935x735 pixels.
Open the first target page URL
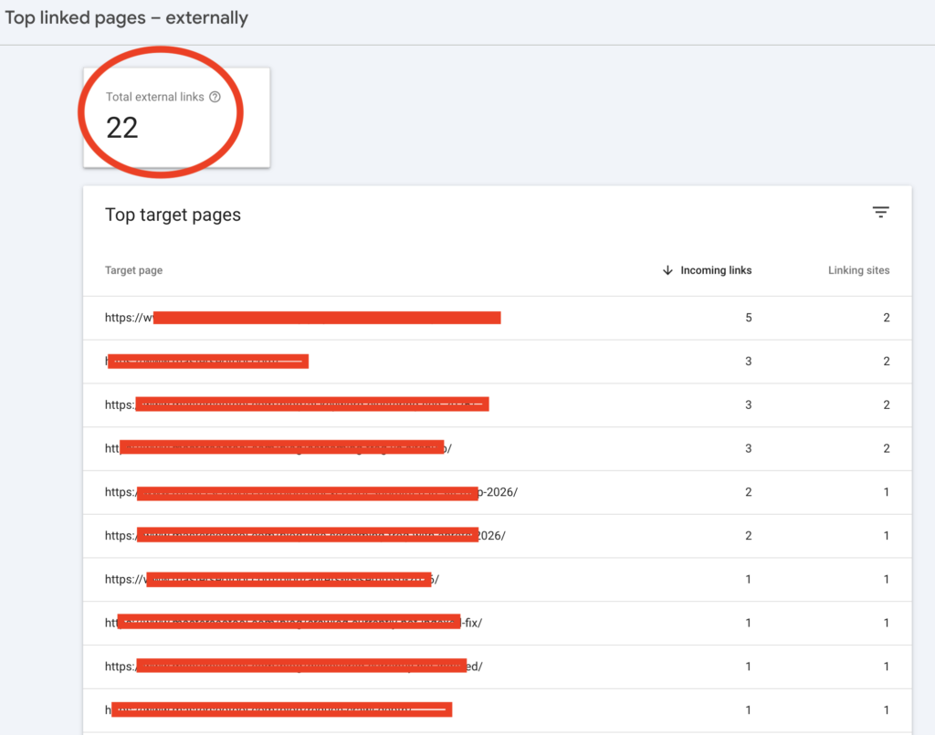pos(301,318)
